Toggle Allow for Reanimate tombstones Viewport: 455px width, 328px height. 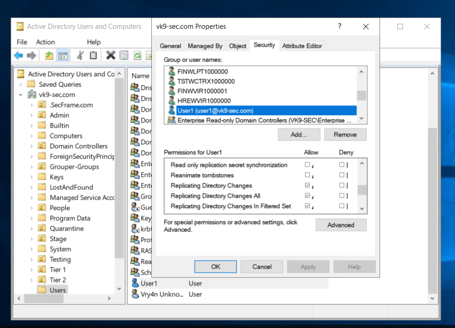[307, 175]
